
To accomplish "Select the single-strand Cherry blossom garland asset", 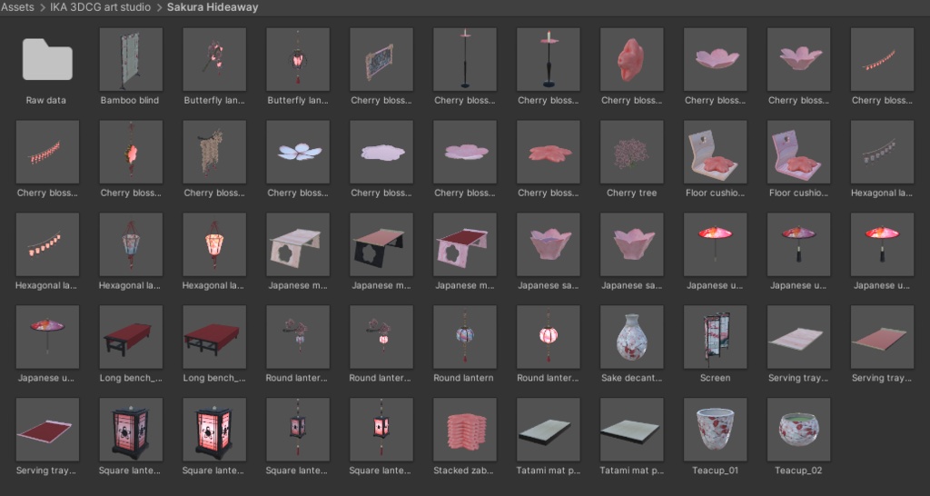I will [882, 59].
